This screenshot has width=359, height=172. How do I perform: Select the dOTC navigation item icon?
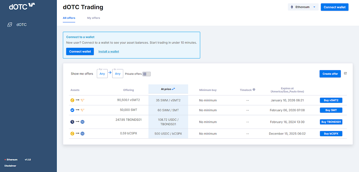(x=10, y=24)
